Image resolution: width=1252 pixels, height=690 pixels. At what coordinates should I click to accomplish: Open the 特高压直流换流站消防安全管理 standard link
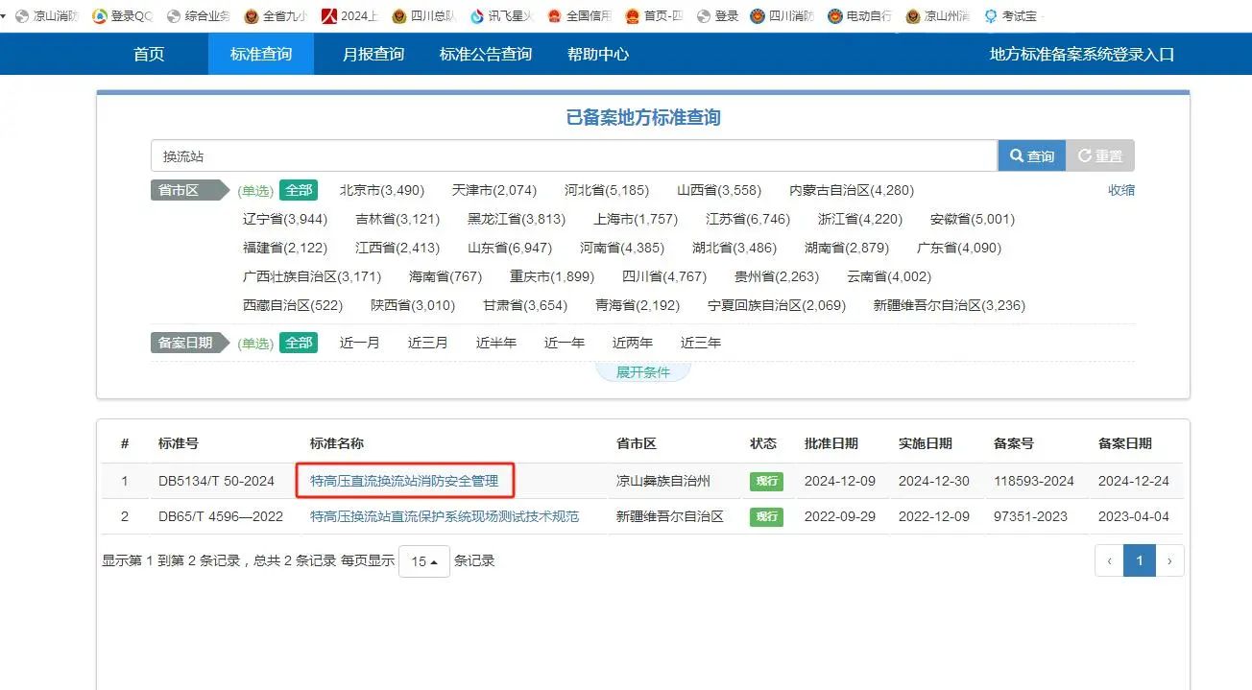coord(404,481)
